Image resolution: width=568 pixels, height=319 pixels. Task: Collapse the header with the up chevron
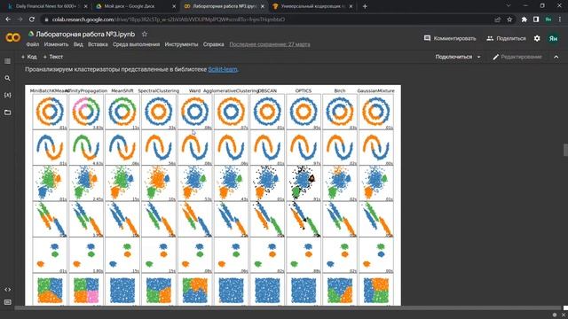coord(556,57)
